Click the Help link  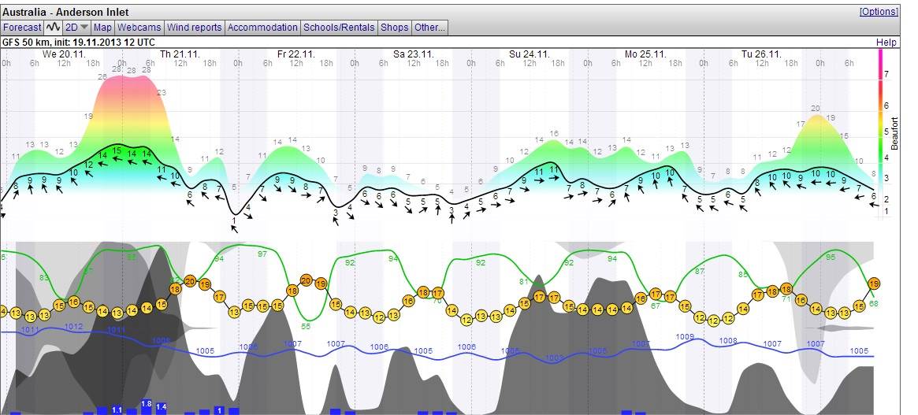tap(886, 42)
